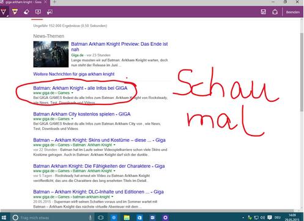Select the Pen tool in web note toolbar
This screenshot has height=221, width=304.
tap(4, 12)
